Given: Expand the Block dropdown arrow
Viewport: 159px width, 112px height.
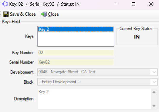Looking at the screenshot, I should [154, 82].
